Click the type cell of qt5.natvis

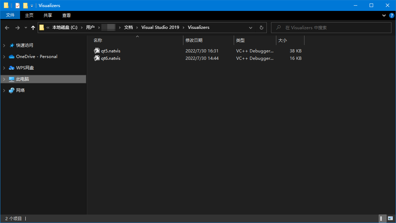click(254, 51)
